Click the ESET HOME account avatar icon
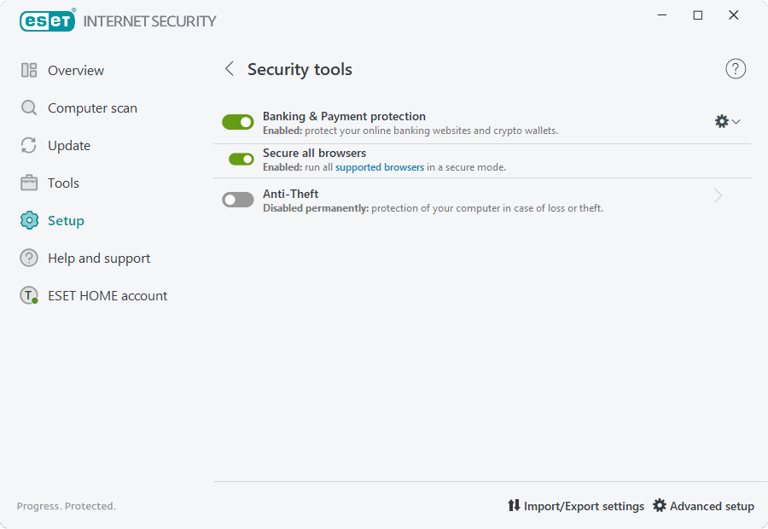 pos(29,296)
